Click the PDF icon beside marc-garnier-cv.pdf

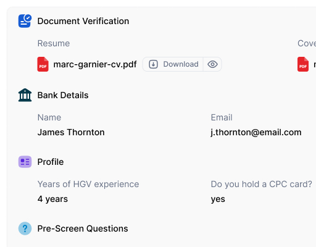pyautogui.click(x=43, y=64)
